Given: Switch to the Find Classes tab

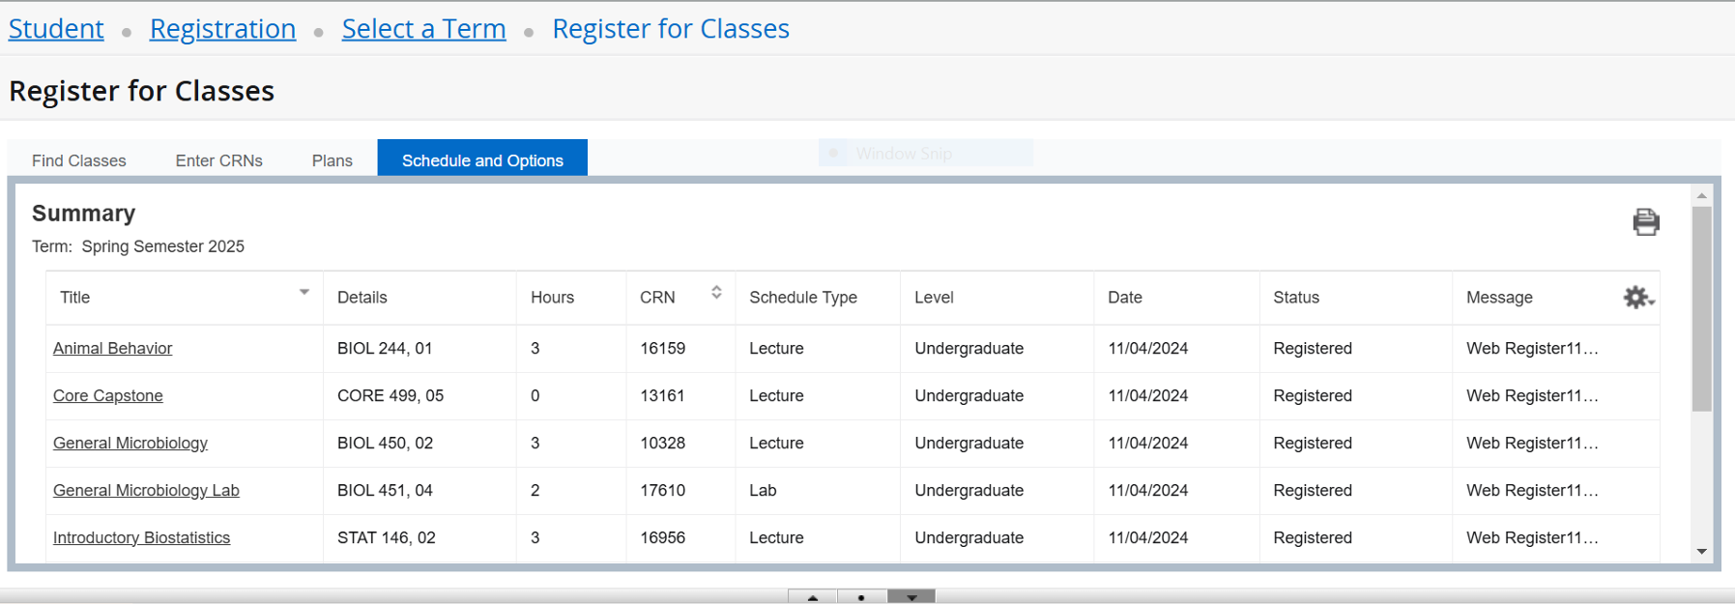Looking at the screenshot, I should 79,160.
